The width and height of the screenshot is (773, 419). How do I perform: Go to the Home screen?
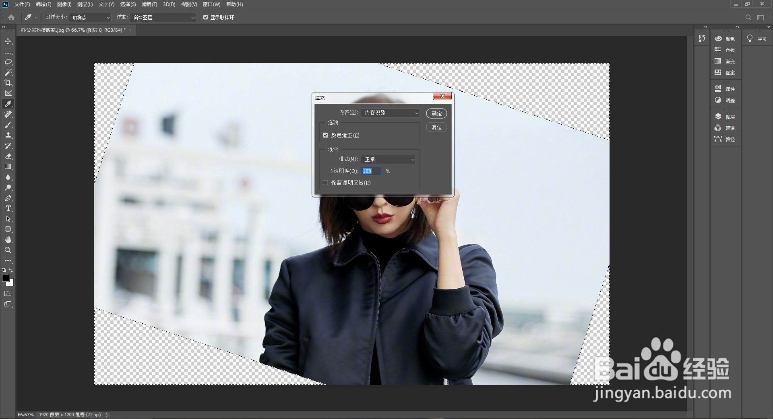(11, 17)
